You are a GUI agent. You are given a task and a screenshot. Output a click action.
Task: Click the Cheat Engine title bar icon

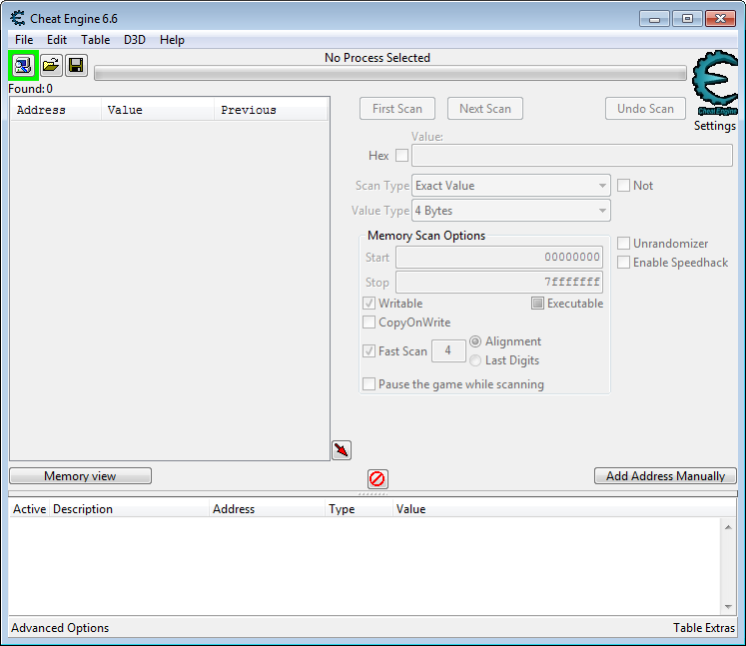(x=18, y=19)
